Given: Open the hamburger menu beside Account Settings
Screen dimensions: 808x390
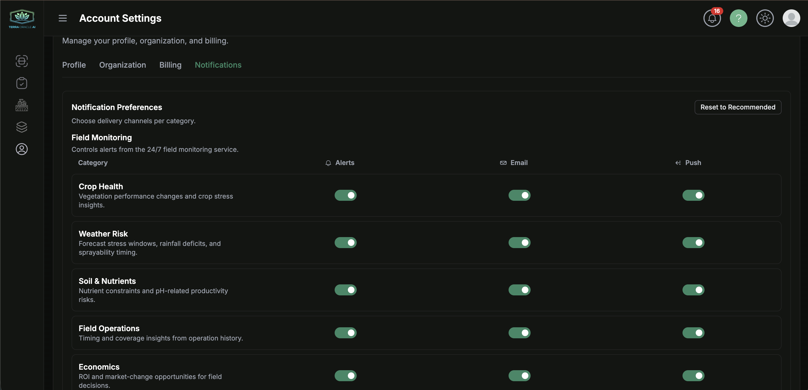Looking at the screenshot, I should [63, 18].
